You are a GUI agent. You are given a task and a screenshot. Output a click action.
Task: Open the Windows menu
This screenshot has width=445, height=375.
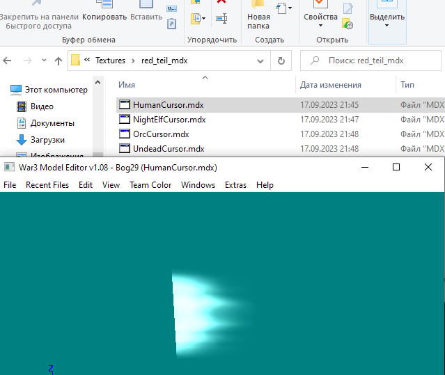click(198, 185)
